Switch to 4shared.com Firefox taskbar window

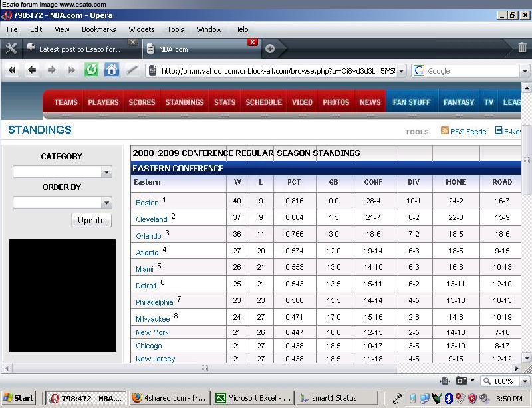(x=170, y=398)
